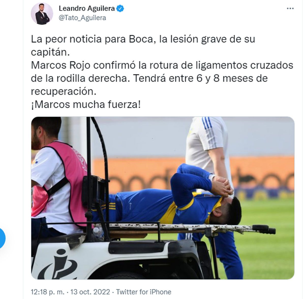The image size is (305, 299).
Task: Open the Twitter for iPhone source link
Action: [144, 292]
